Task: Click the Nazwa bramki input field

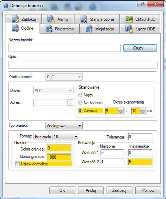Action: tap(65, 48)
